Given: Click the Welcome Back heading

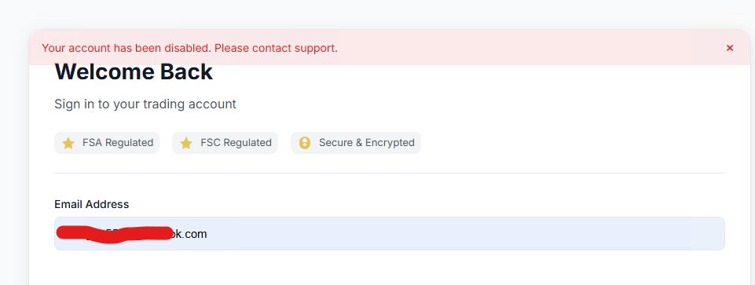Looking at the screenshot, I should click(134, 71).
